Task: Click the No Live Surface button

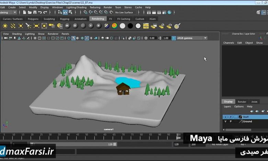Action: (124, 12)
